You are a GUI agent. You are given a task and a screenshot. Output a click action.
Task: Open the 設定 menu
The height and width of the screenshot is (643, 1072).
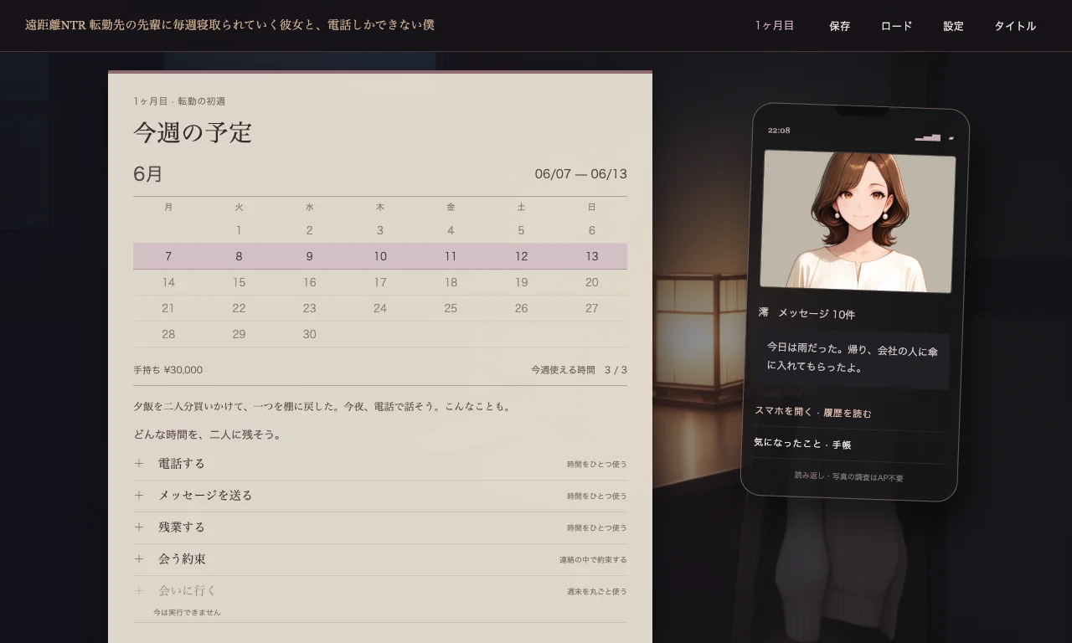tap(954, 26)
